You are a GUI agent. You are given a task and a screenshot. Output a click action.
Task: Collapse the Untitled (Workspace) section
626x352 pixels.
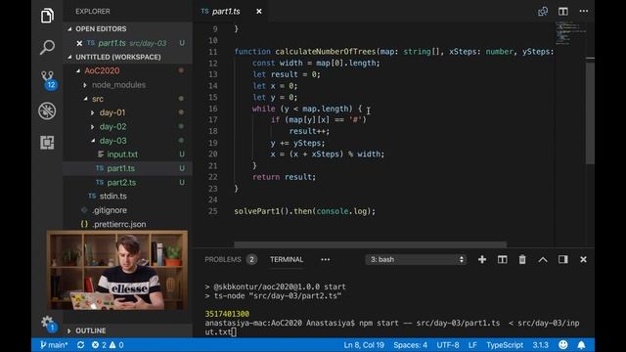click(117, 57)
